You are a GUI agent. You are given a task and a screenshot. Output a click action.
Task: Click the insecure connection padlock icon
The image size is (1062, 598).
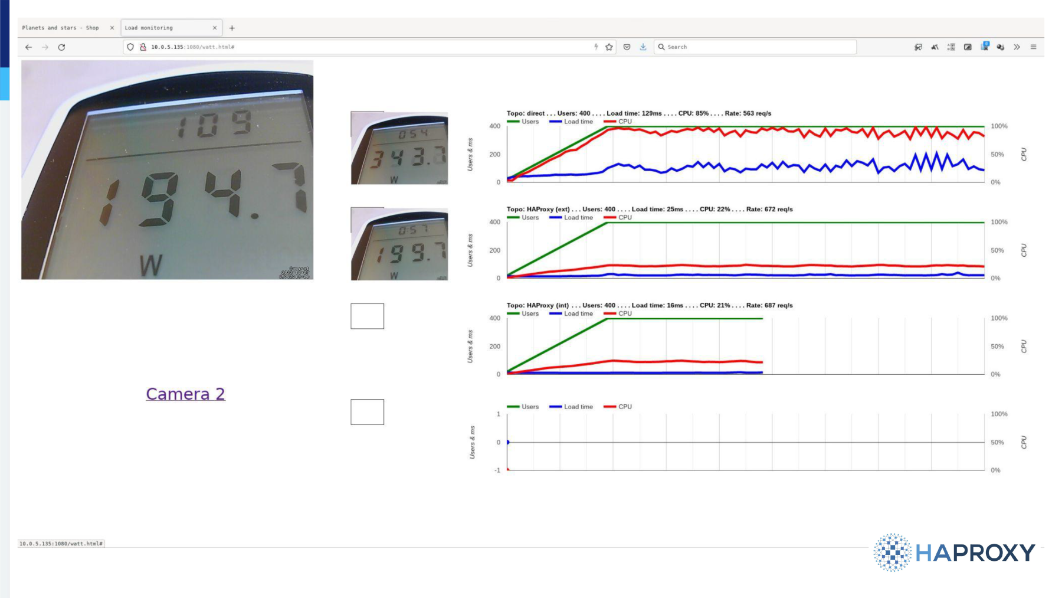[x=143, y=47]
